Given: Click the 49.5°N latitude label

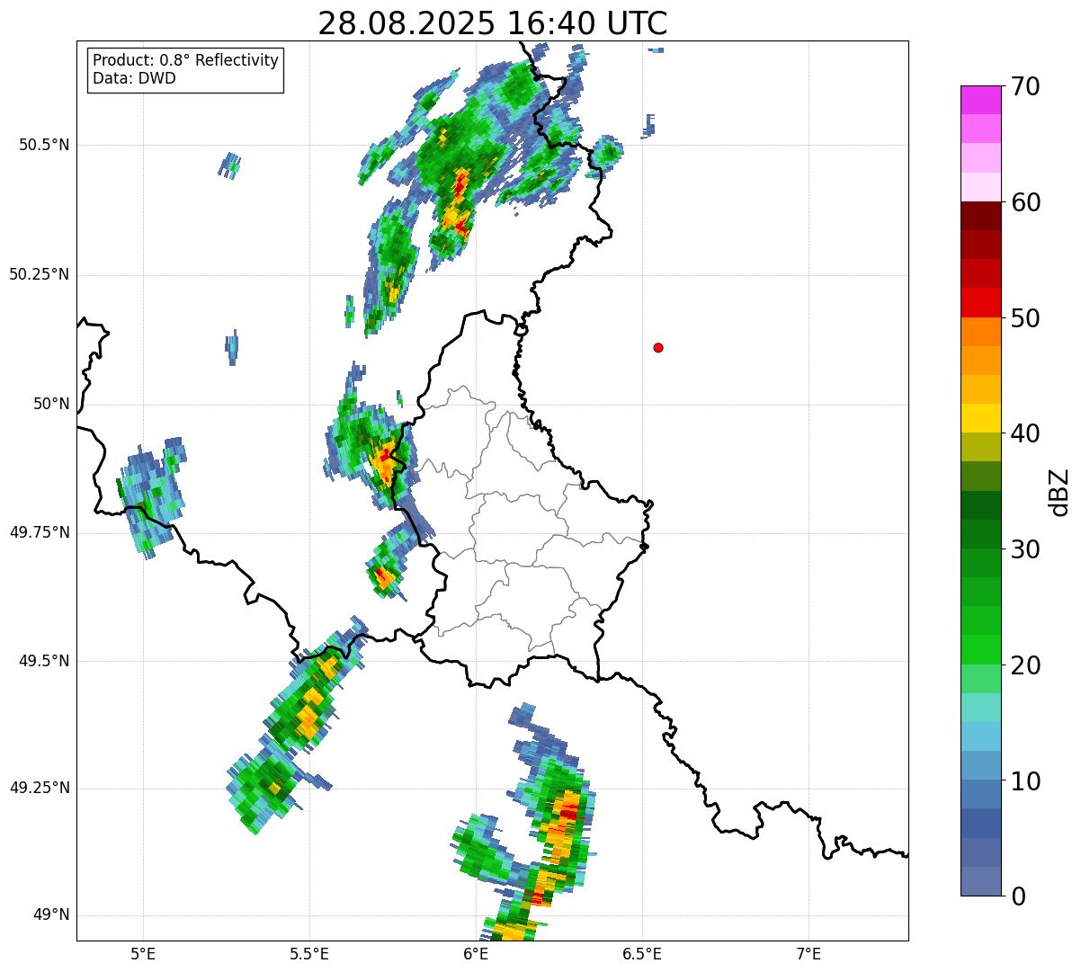Looking at the screenshot, I should tap(44, 661).
